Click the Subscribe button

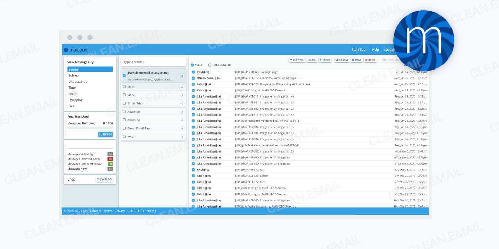point(105,134)
